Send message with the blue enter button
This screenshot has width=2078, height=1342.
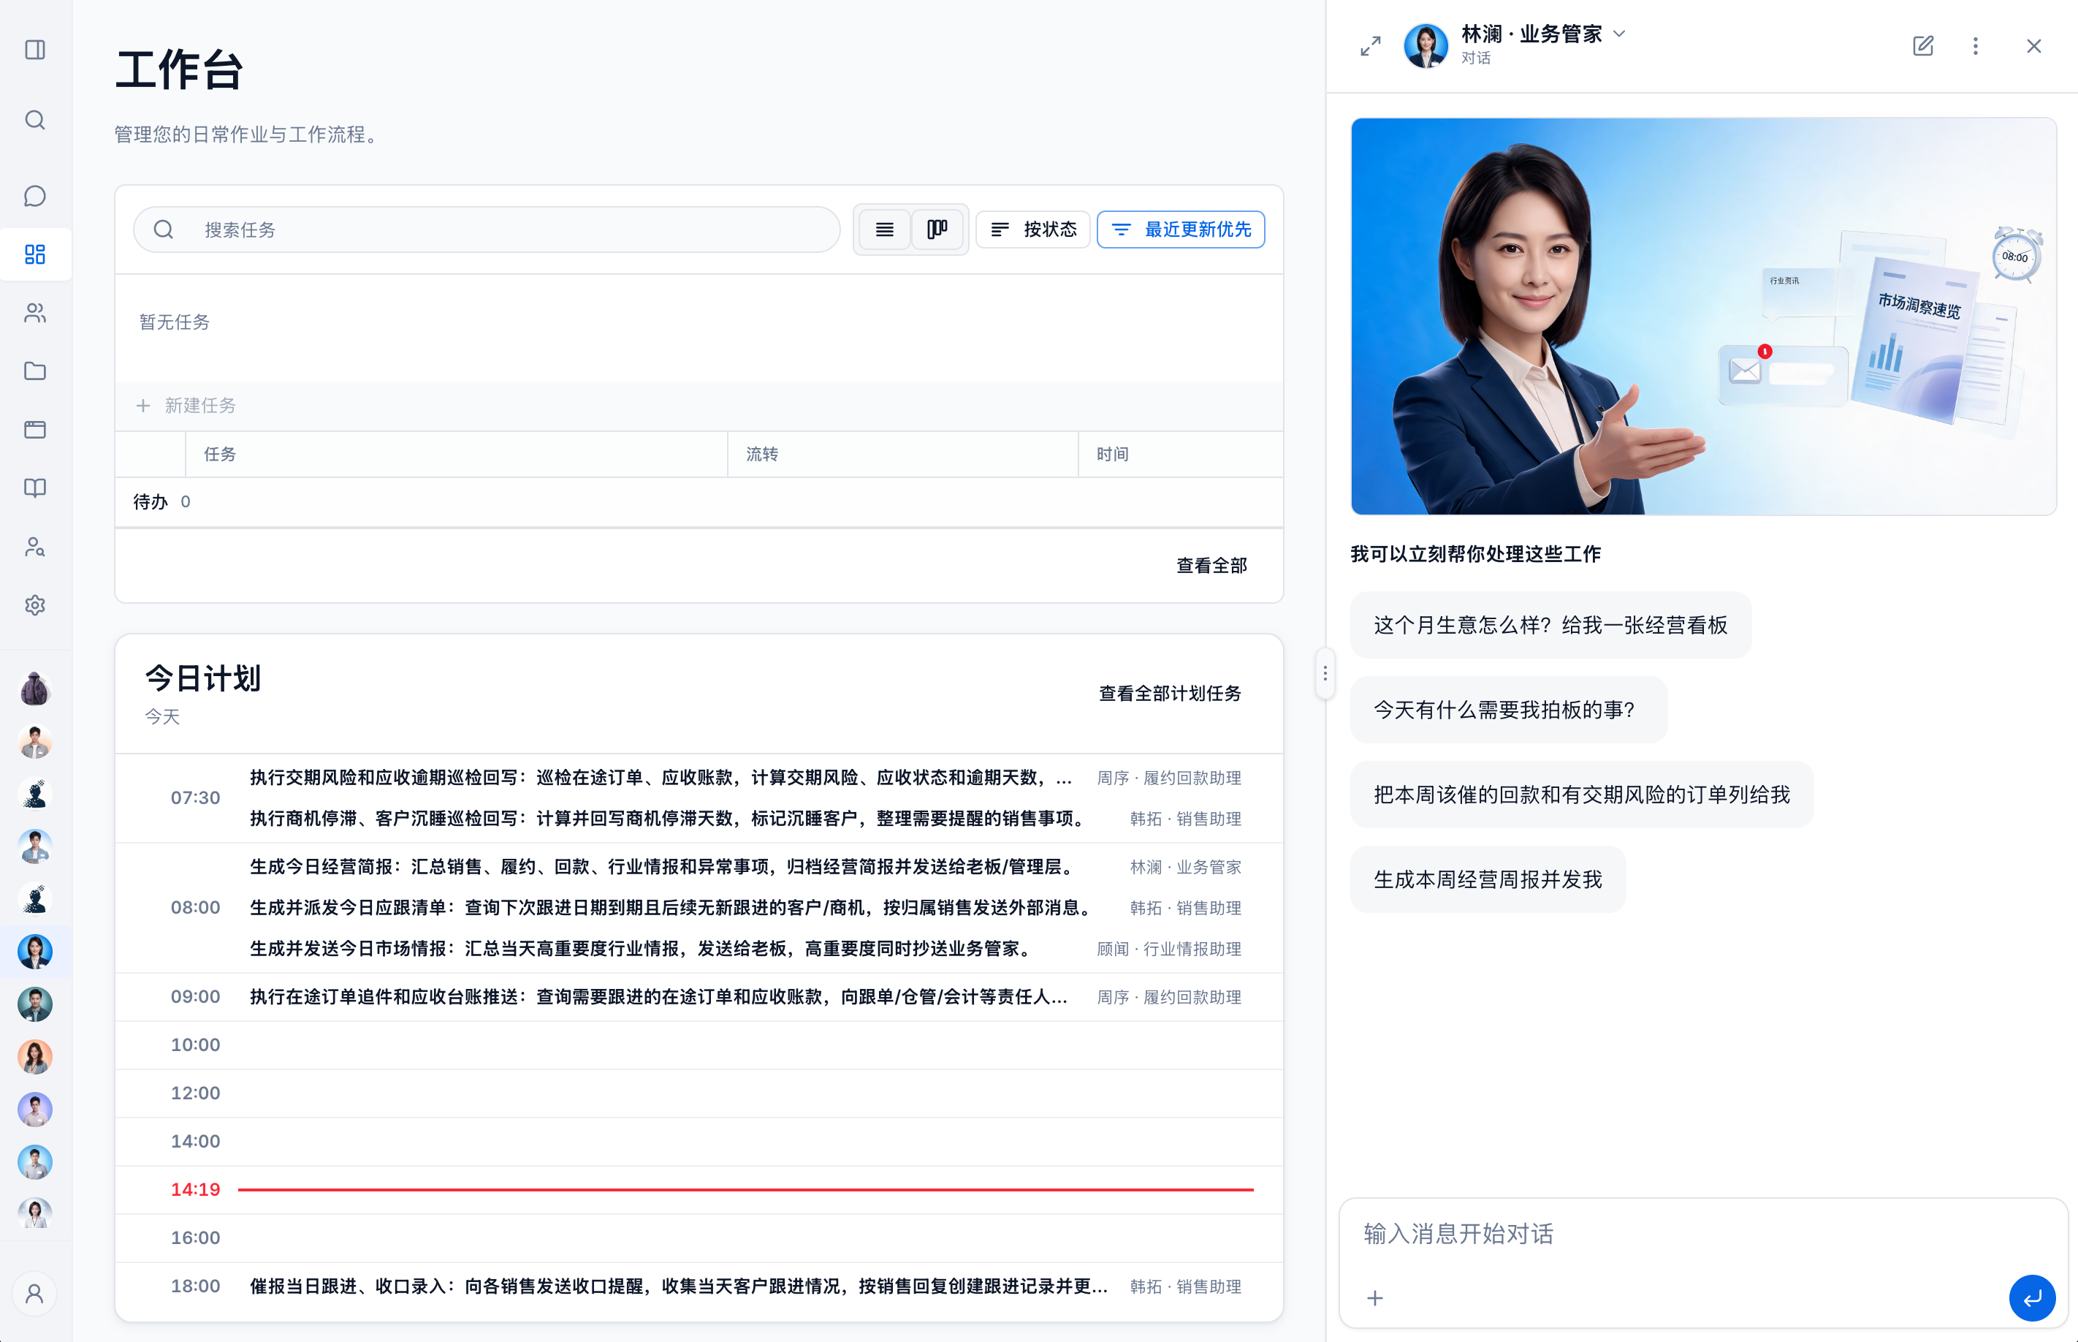tap(2033, 1298)
